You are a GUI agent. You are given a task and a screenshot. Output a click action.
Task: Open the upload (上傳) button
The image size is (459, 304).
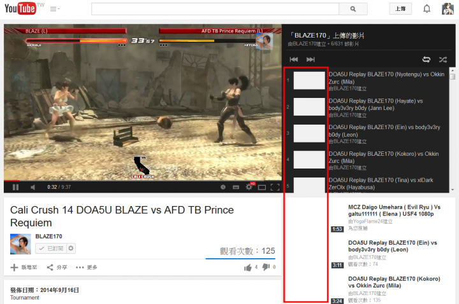tap(400, 9)
